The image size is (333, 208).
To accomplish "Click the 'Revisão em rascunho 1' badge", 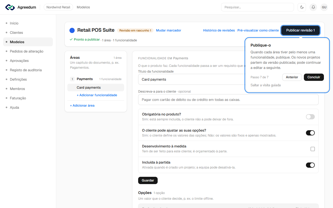I will tap(135, 30).
